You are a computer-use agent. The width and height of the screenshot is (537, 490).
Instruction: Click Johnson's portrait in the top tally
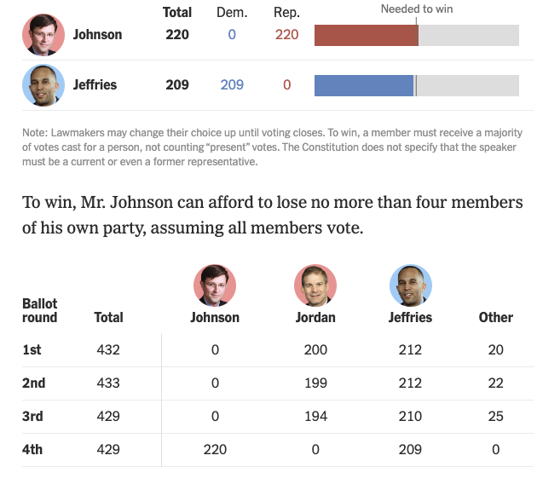pyautogui.click(x=43, y=35)
